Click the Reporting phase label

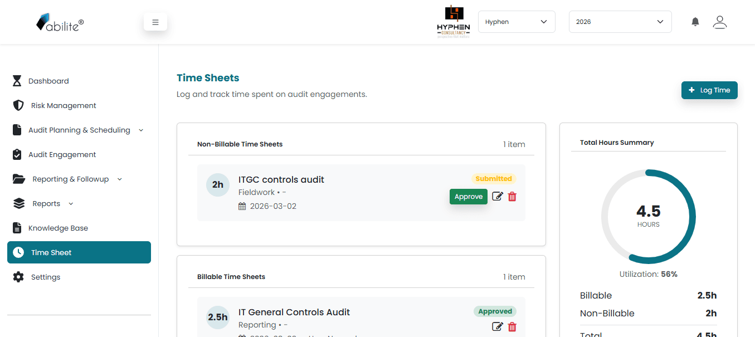[x=257, y=325]
